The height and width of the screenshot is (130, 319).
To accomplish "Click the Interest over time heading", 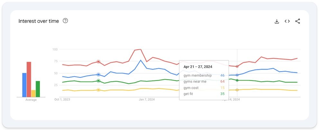I will pos(39,21).
